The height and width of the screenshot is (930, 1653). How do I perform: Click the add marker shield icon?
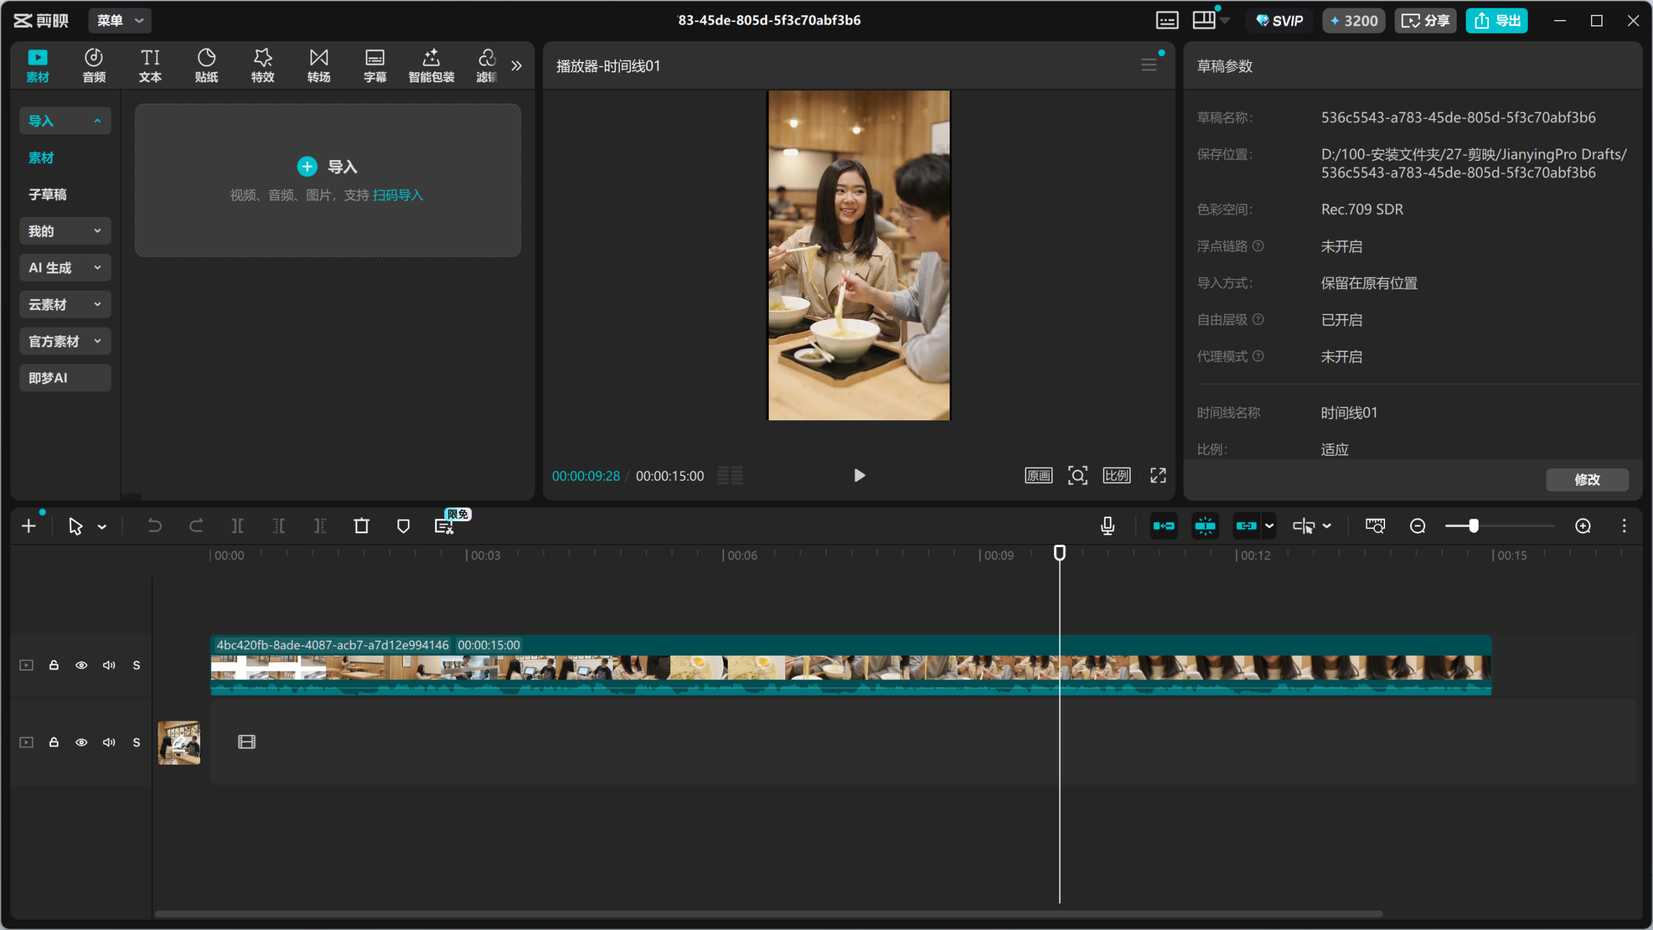point(403,526)
